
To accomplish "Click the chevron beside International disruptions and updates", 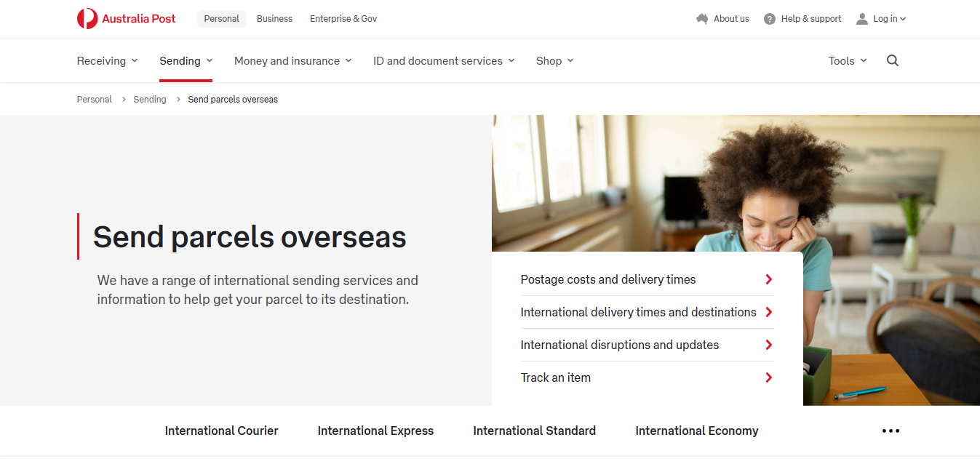I will point(768,345).
